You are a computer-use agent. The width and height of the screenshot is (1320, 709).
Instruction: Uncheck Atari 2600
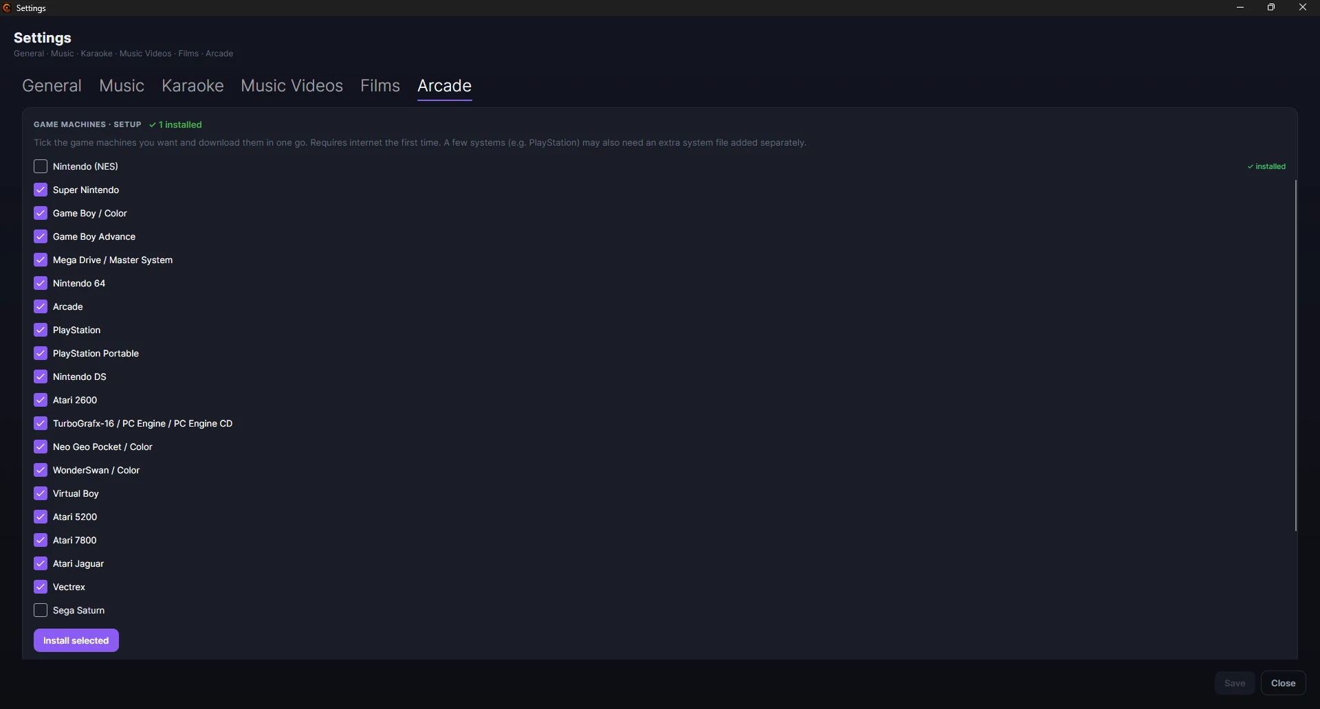tap(41, 401)
